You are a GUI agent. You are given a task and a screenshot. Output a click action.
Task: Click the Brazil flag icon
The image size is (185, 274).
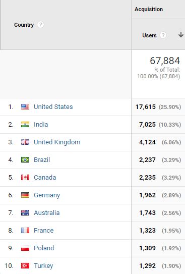pyautogui.click(x=25, y=160)
